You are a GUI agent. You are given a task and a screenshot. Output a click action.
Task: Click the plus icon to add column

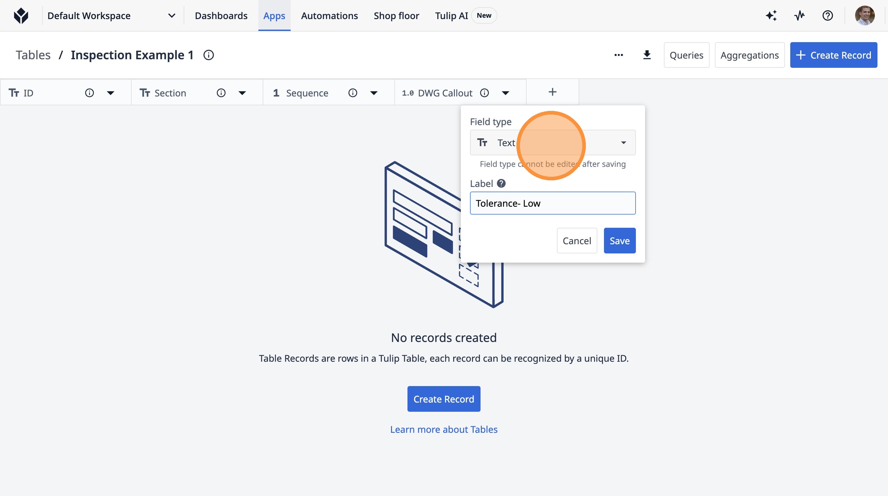(552, 92)
